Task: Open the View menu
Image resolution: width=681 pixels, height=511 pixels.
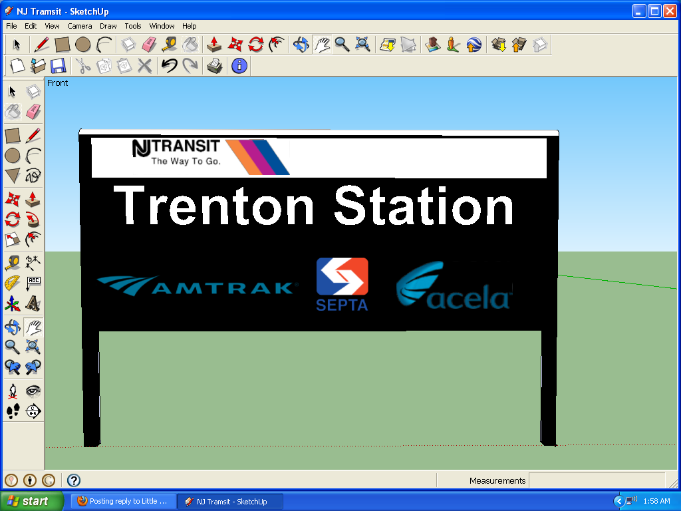Action: point(52,26)
